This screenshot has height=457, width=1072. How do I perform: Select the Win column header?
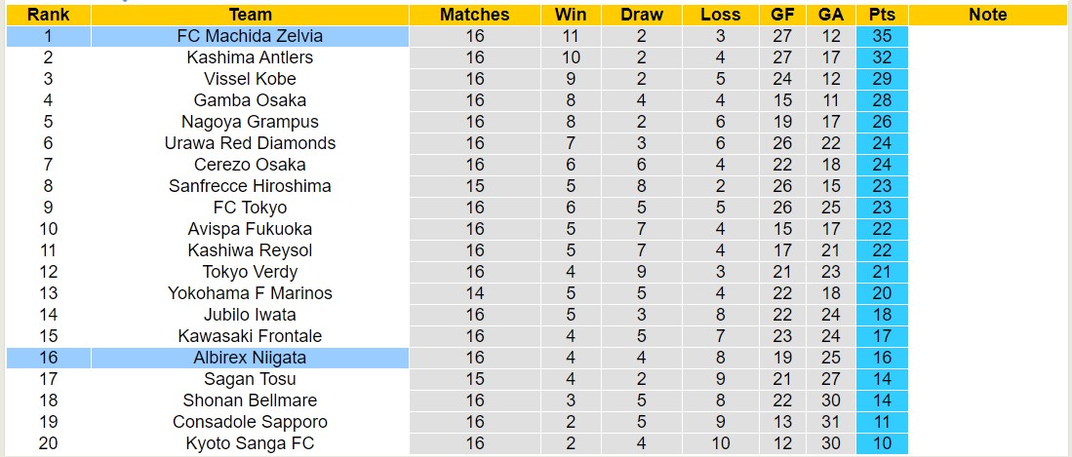[x=570, y=15]
